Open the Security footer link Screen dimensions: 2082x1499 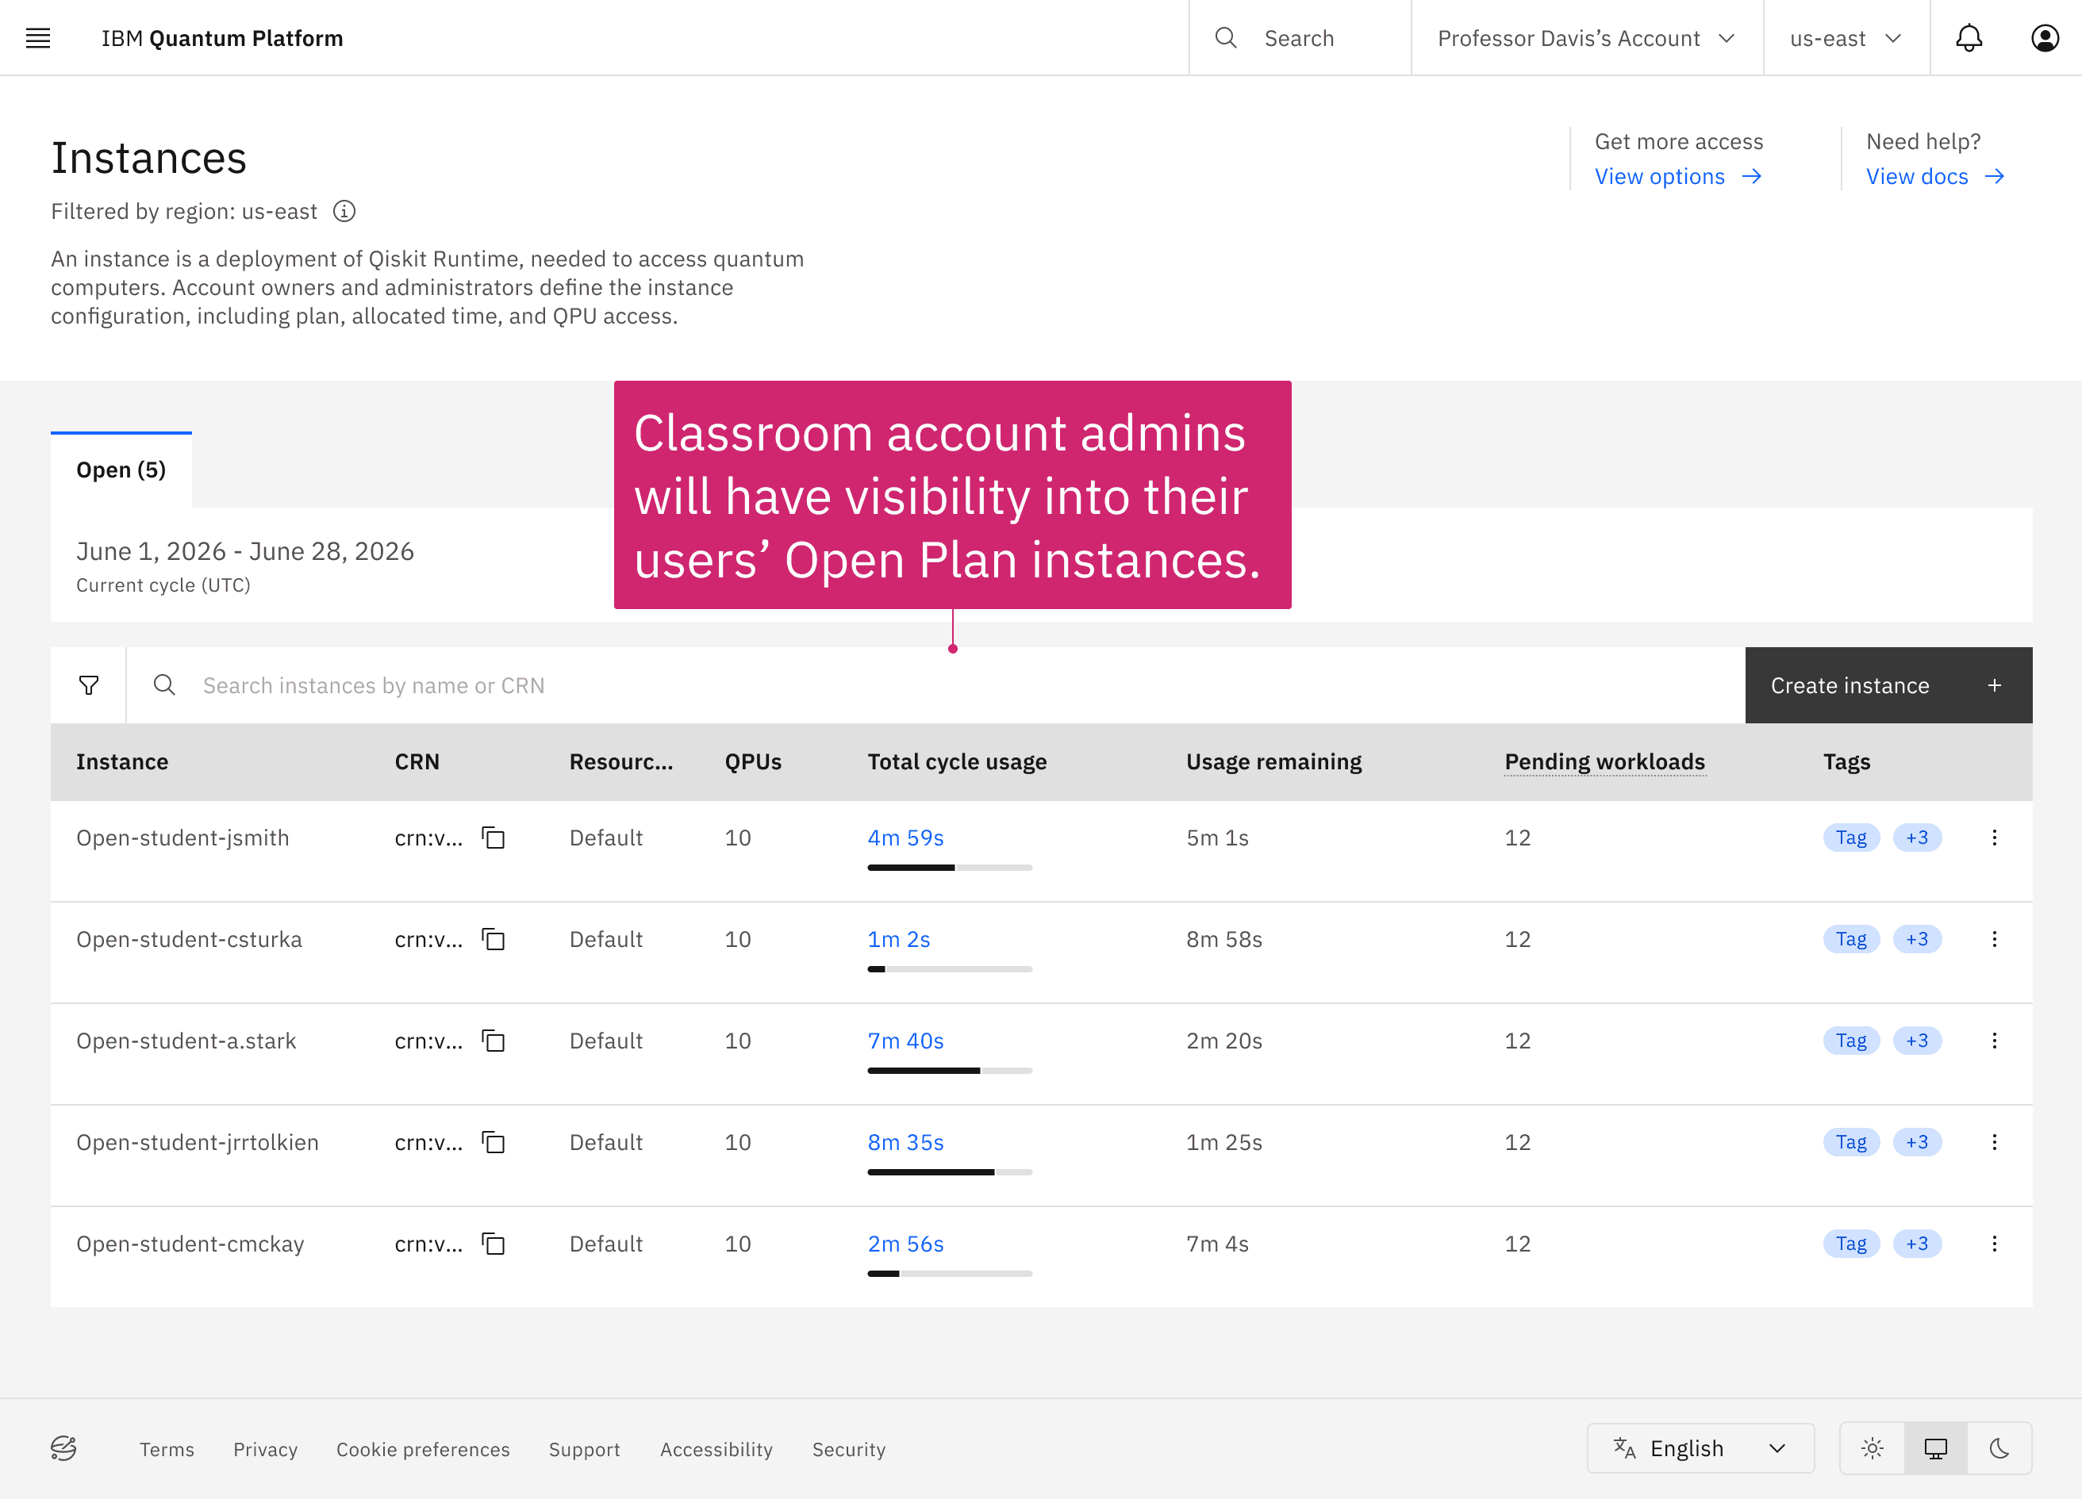(848, 1450)
